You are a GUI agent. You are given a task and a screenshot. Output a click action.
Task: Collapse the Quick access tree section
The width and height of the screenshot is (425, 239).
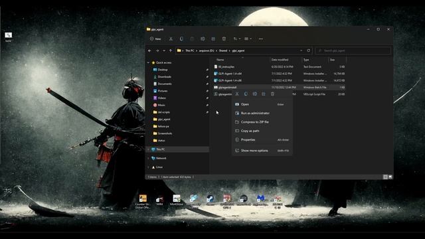[148, 62]
